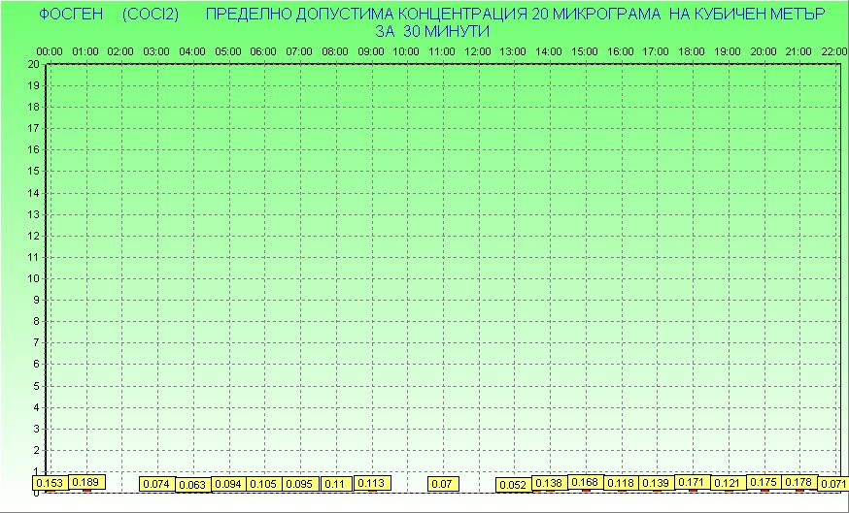
Task: Select the 10:00 time axis label
Action: tap(407, 51)
